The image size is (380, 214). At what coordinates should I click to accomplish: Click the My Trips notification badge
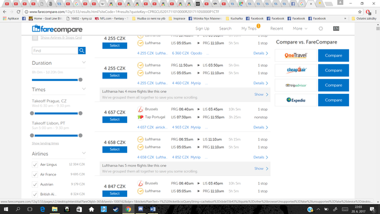pos(258,26)
